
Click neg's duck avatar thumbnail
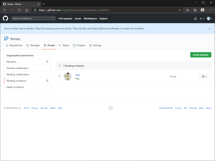pos(67,76)
